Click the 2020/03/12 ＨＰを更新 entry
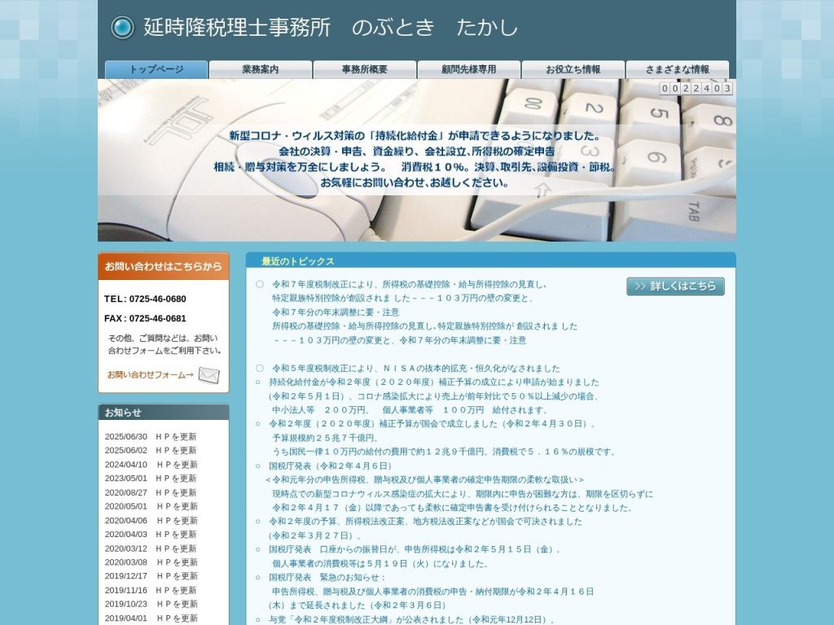The height and width of the screenshot is (625, 834). tap(151, 549)
